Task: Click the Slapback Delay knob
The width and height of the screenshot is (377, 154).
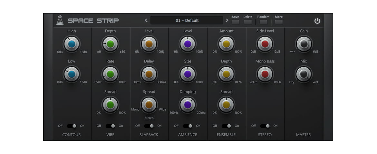Action: tap(149, 74)
